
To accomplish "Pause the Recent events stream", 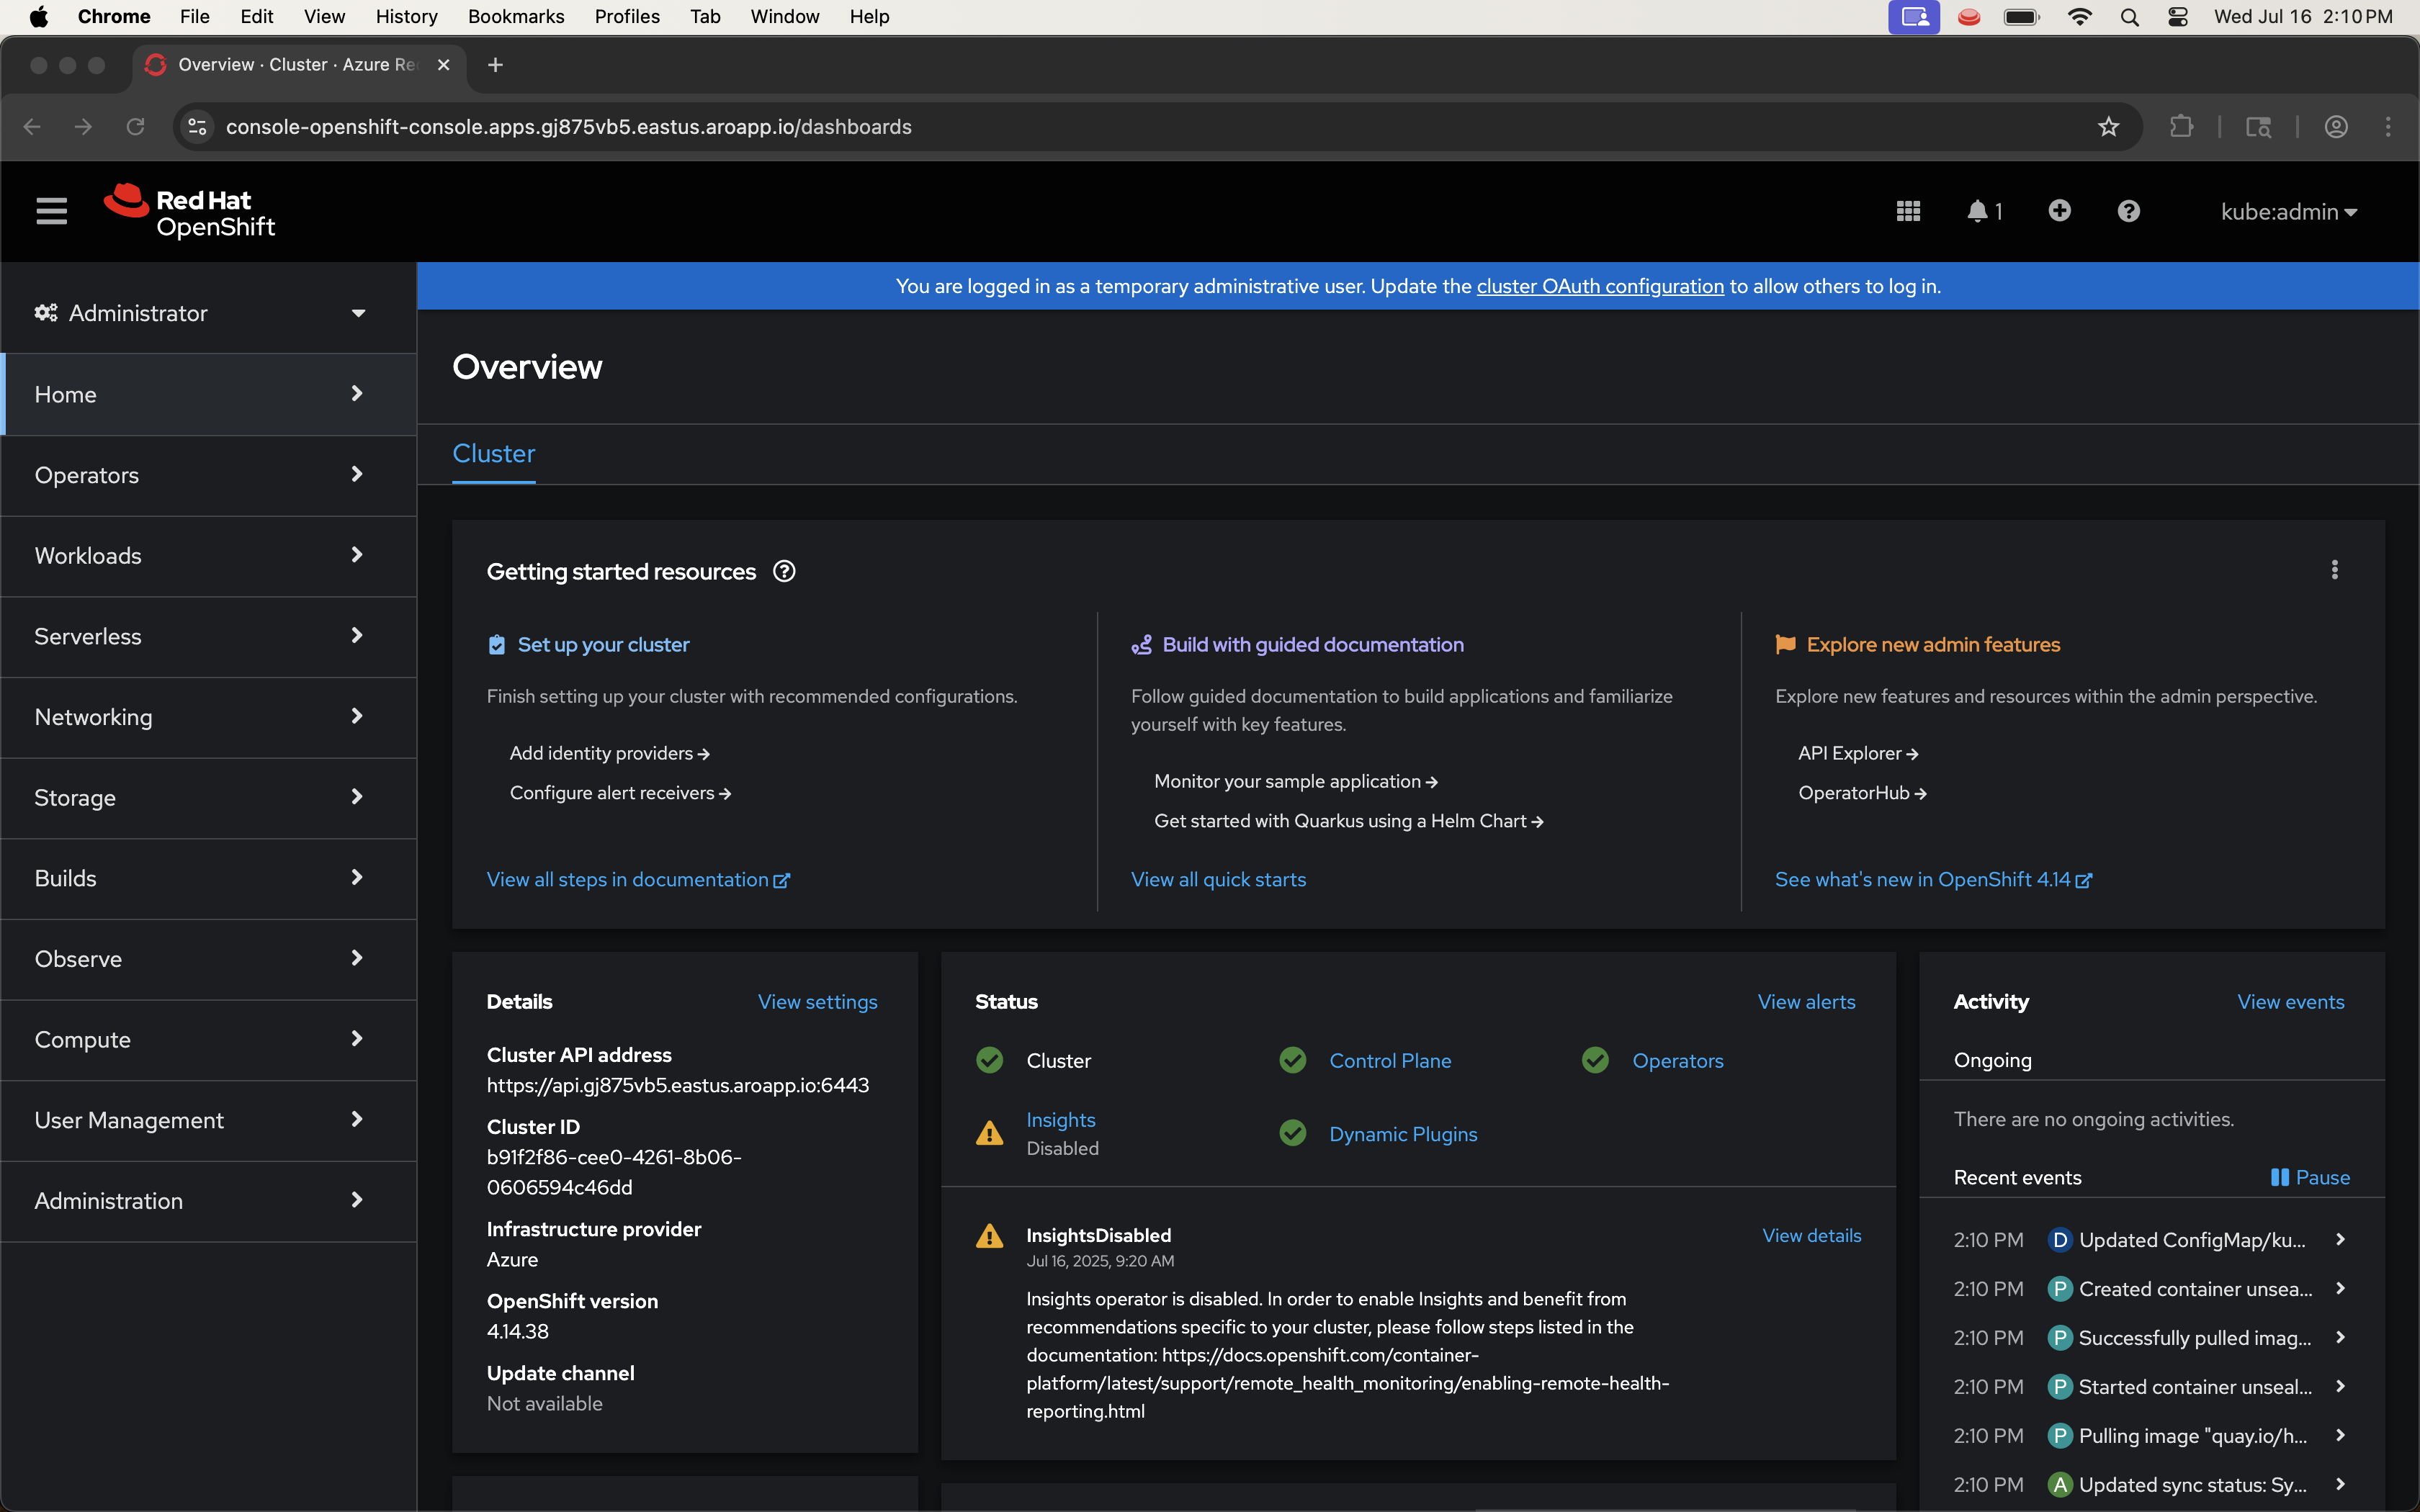I will (x=2310, y=1177).
